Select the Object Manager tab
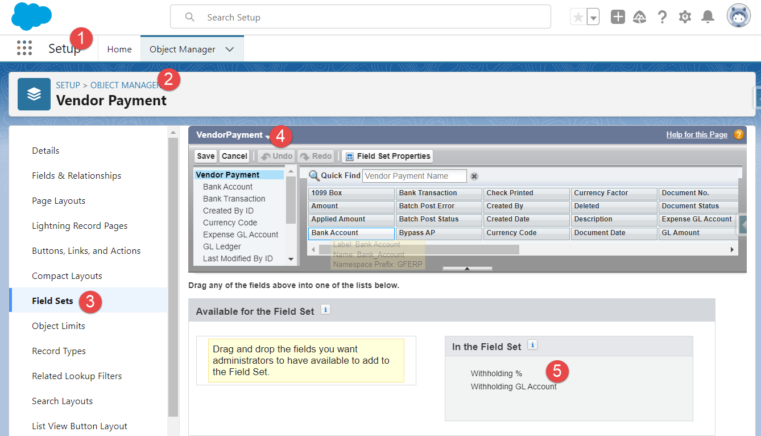 [x=183, y=50]
